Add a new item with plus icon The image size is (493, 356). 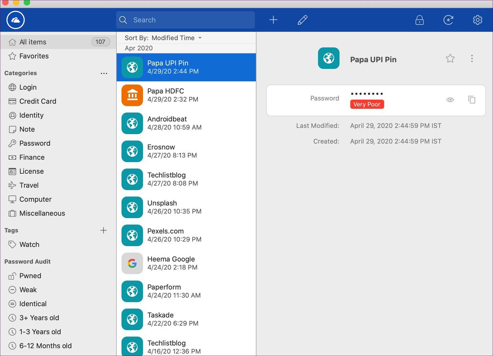[273, 20]
